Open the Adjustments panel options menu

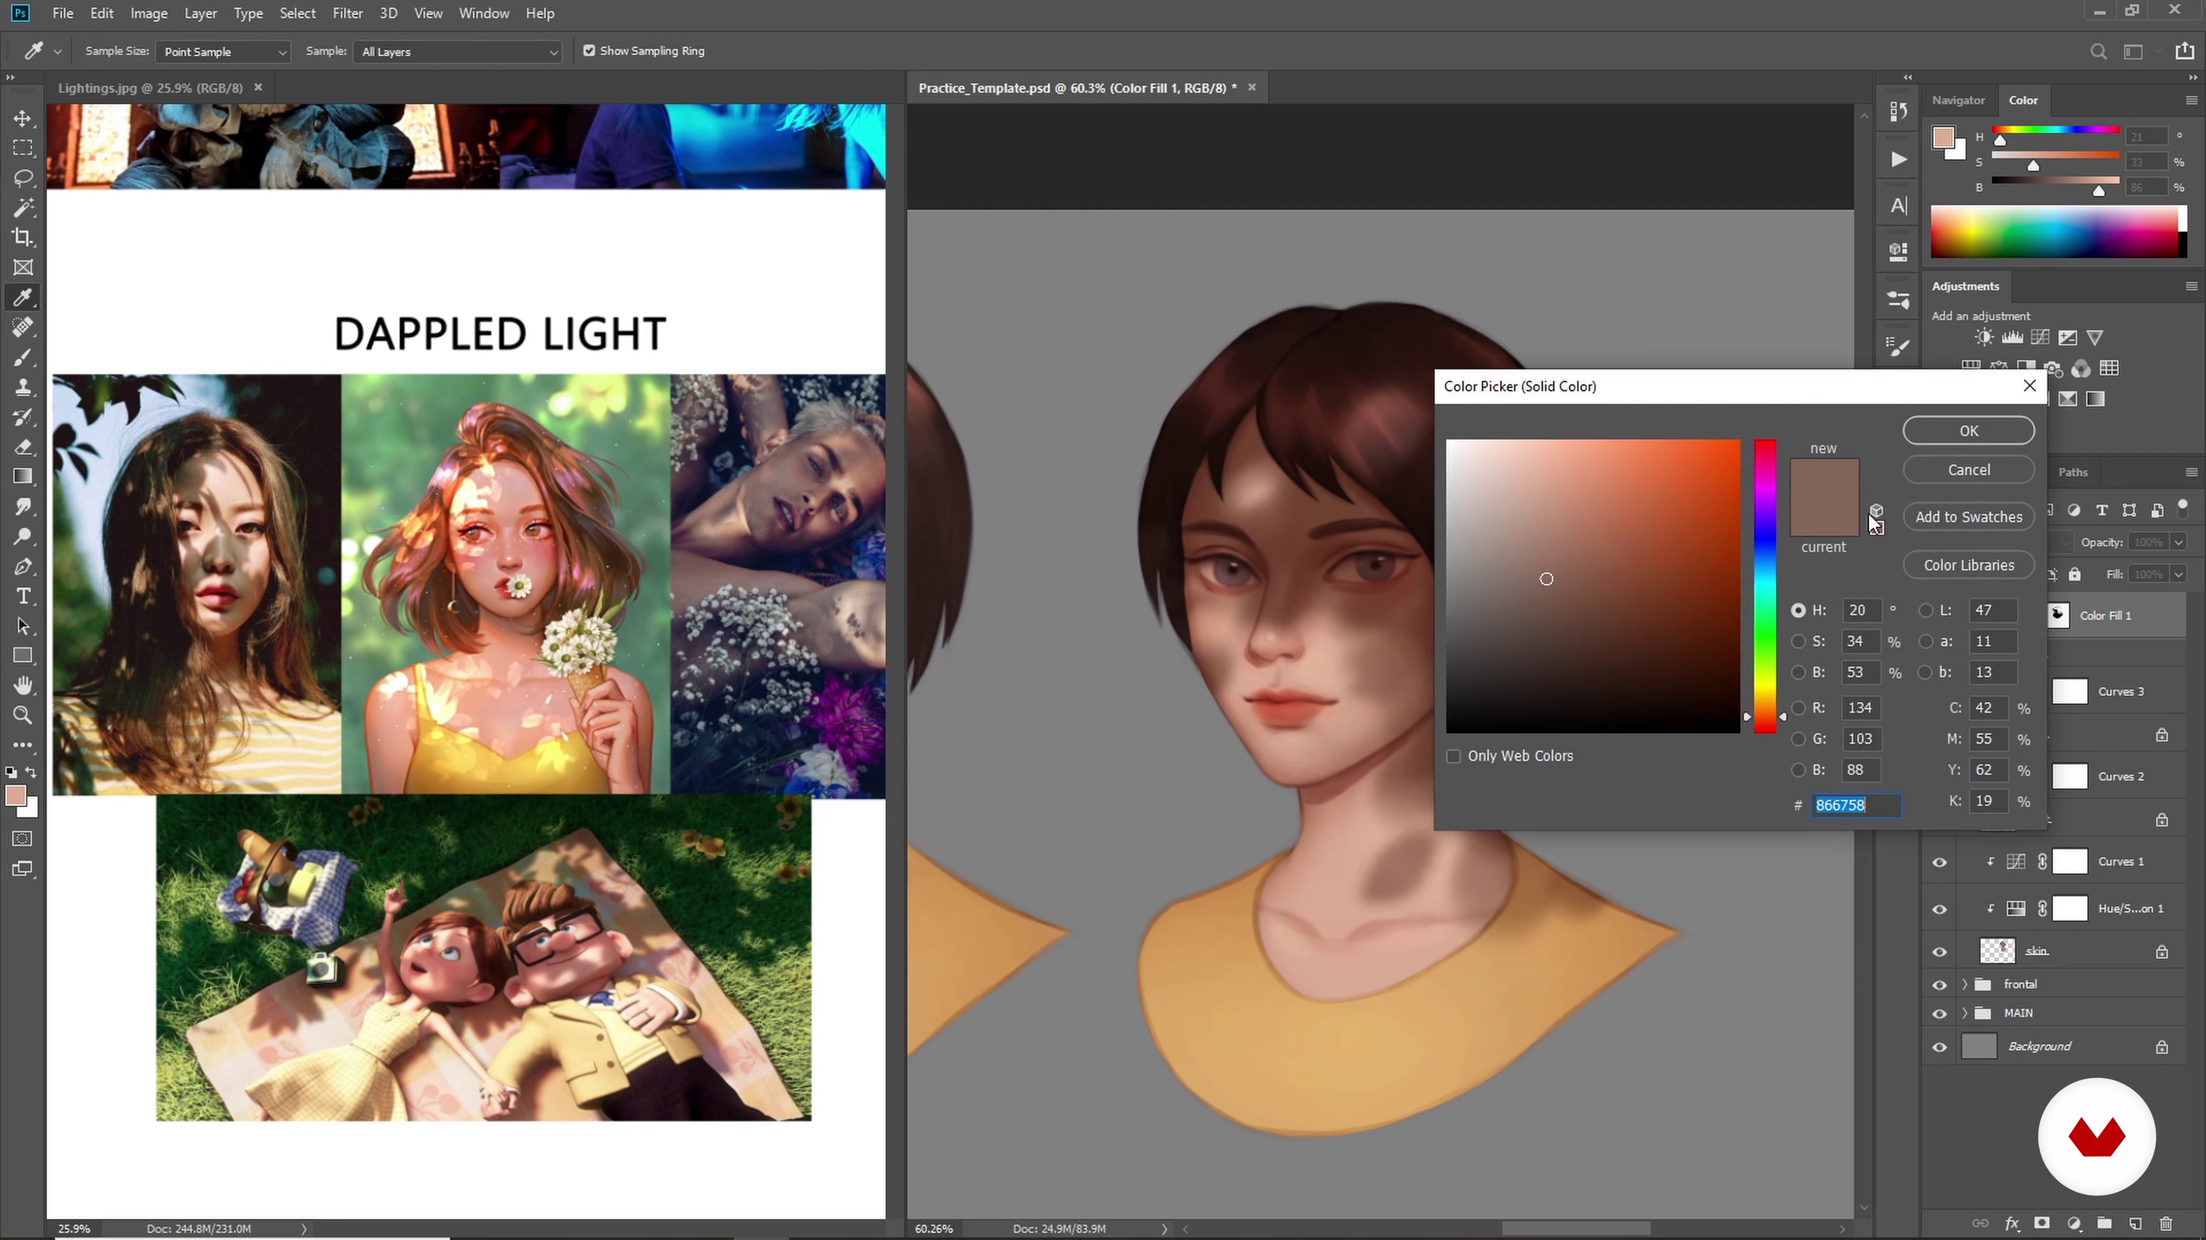(x=2190, y=286)
